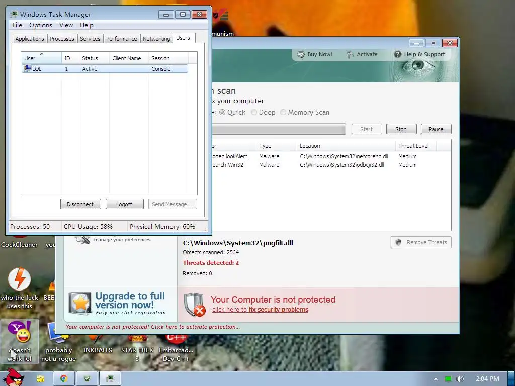This screenshot has height=386, width=515.
Task: Click the gold star upgrade icon
Action: pos(80,303)
